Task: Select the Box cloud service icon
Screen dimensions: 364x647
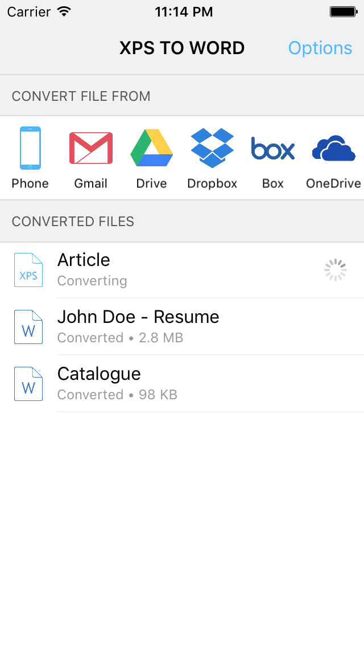Action: click(273, 149)
